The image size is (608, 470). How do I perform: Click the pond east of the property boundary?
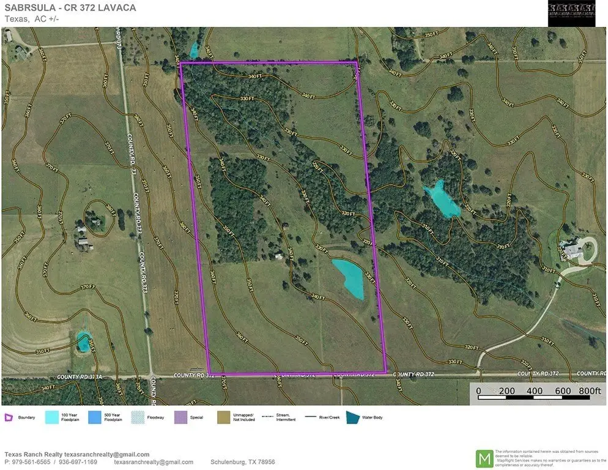coord(442,199)
